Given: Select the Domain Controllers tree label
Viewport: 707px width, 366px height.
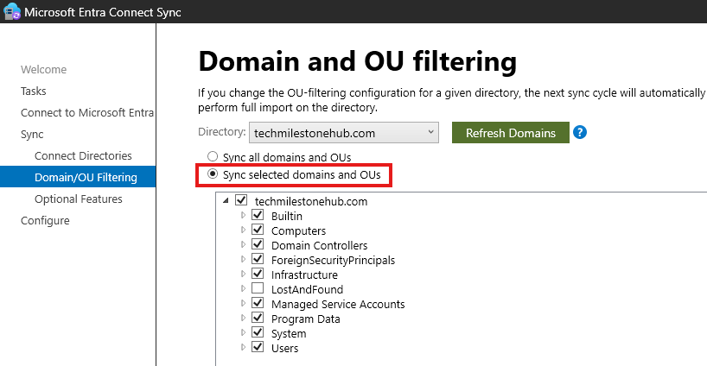Looking at the screenshot, I should (319, 245).
